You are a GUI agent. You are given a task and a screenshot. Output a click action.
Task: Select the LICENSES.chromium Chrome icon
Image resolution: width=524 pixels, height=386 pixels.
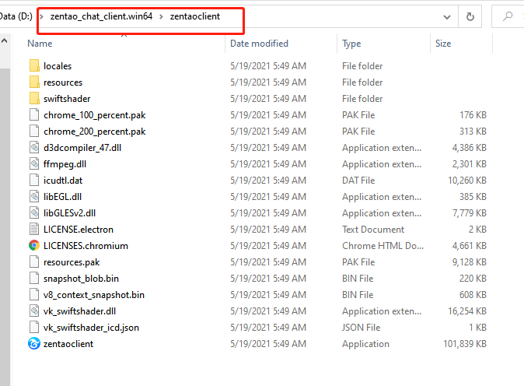tap(33, 246)
